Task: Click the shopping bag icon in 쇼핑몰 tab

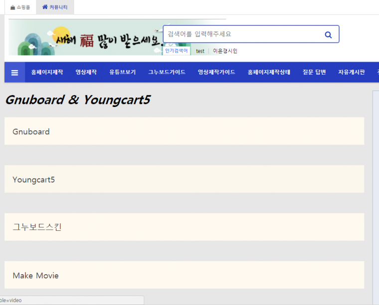Action: (x=12, y=7)
